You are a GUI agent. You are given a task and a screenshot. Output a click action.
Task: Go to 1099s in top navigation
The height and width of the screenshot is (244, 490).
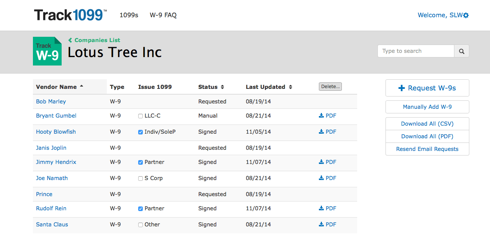tap(129, 15)
